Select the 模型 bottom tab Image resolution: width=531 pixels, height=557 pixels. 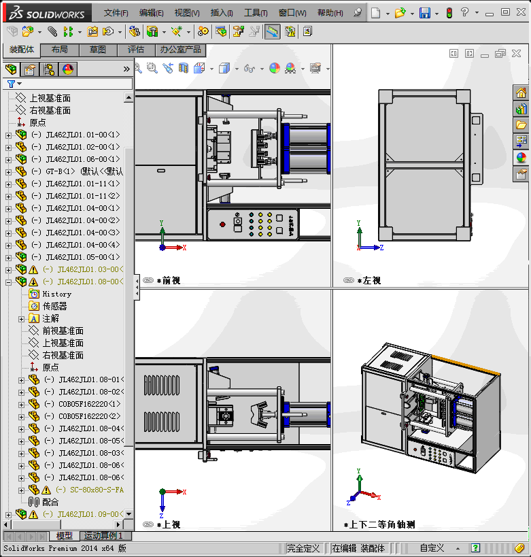[65, 535]
